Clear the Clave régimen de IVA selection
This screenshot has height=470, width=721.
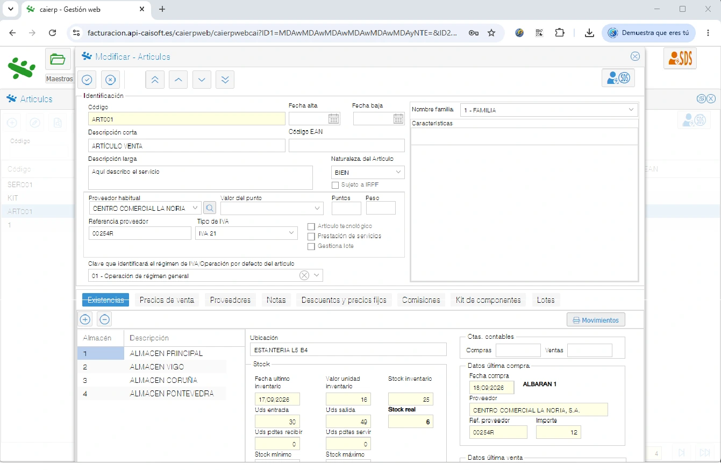click(304, 275)
